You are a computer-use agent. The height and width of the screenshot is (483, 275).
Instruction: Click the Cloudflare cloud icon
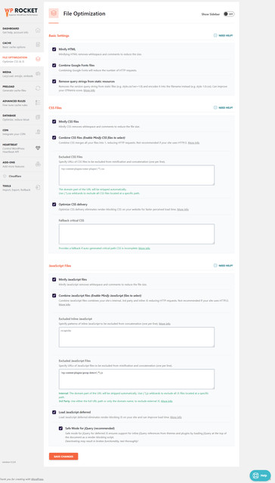click(5, 176)
